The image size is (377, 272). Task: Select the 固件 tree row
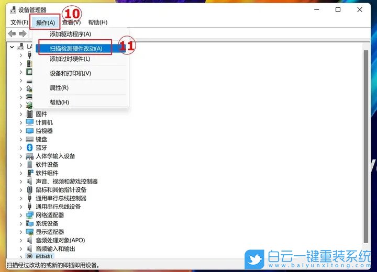coord(41,114)
